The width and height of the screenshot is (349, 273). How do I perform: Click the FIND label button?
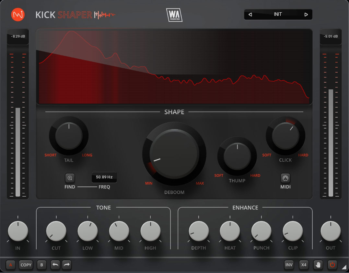point(70,187)
